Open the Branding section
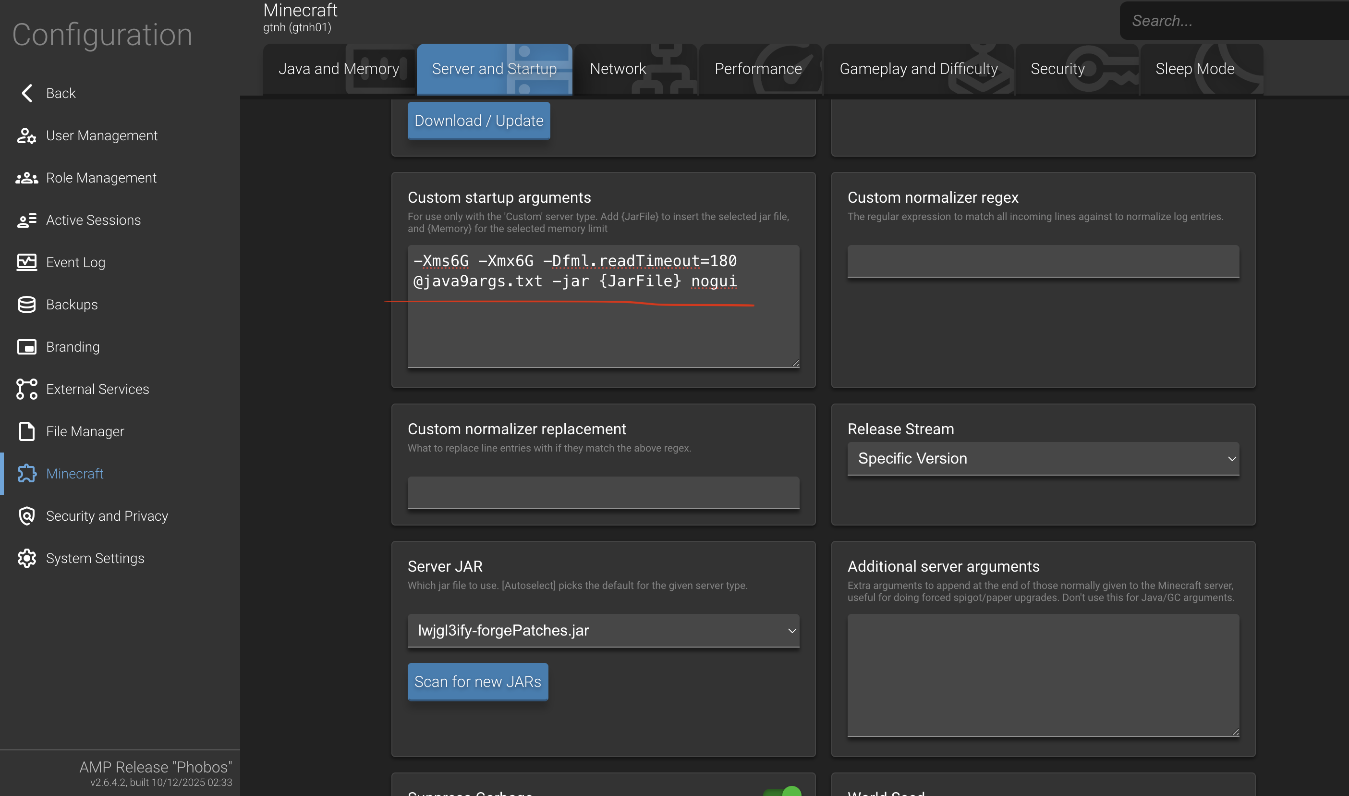Viewport: 1349px width, 796px height. (x=73, y=347)
